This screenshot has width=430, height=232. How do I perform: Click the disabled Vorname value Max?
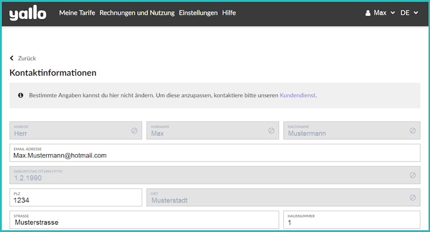coord(157,133)
